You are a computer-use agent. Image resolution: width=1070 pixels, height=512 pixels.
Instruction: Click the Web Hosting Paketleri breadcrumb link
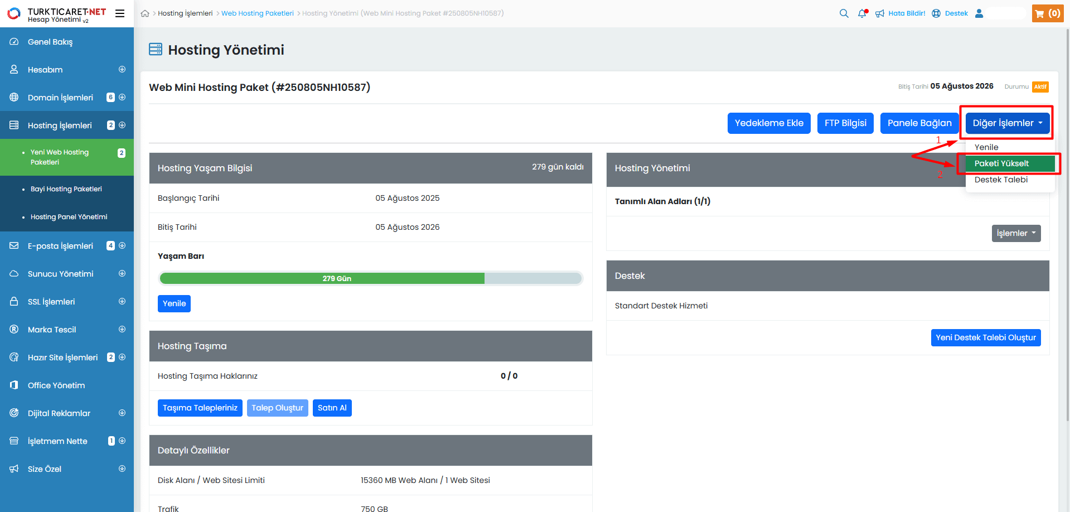point(257,13)
